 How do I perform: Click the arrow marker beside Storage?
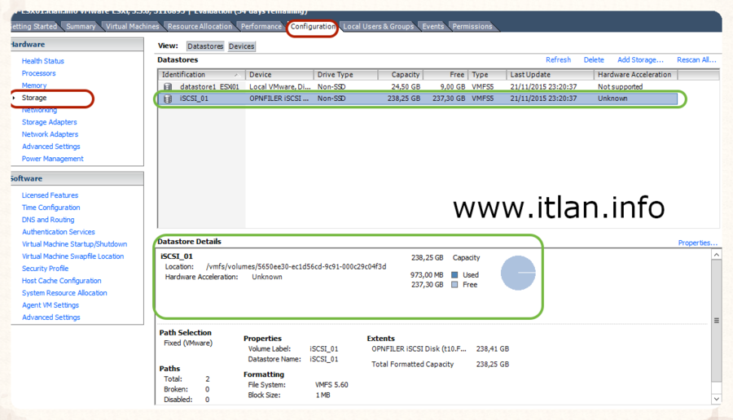(14, 98)
